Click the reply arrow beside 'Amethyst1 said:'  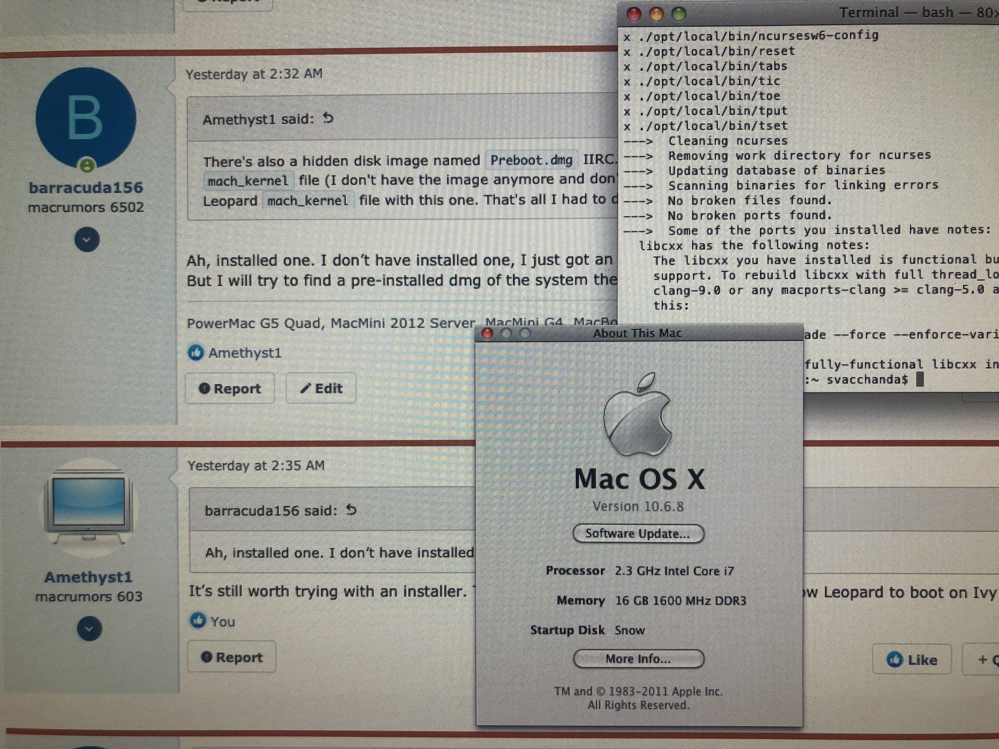point(328,118)
